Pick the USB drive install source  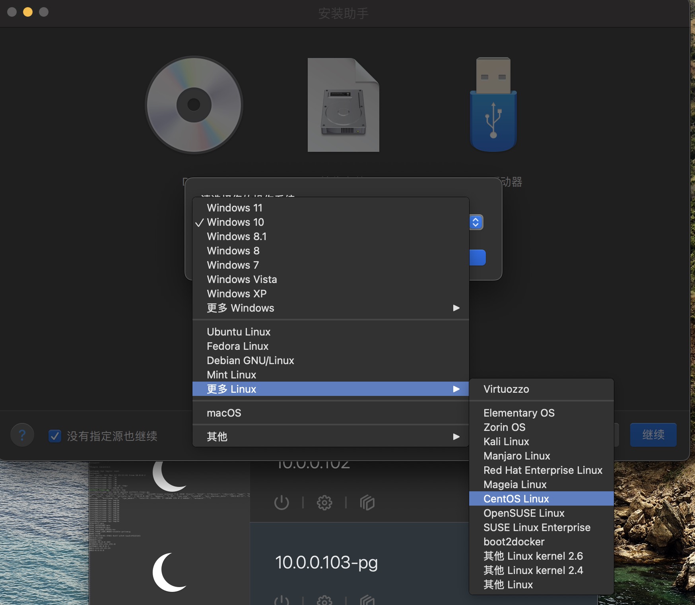point(493,104)
